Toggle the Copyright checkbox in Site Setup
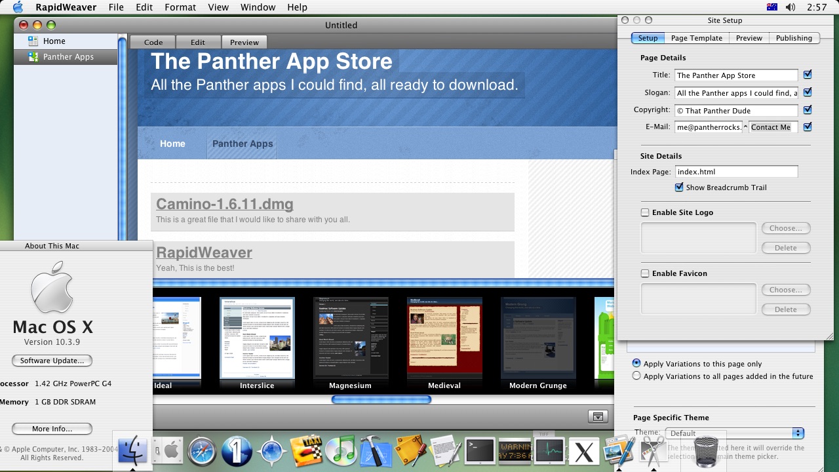This screenshot has height=472, width=839. [x=808, y=110]
